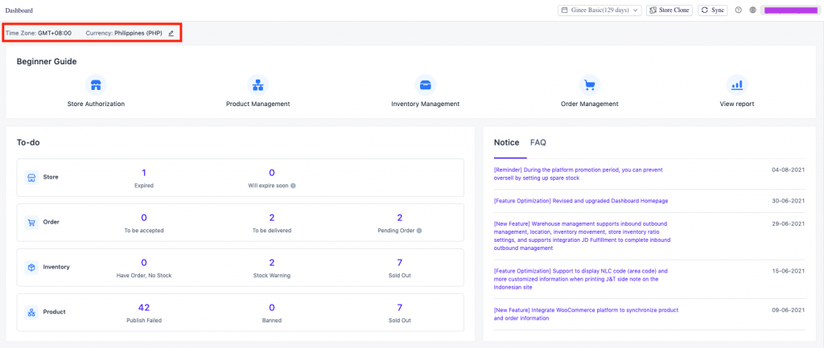
Task: Select the Notice tab
Action: (506, 142)
